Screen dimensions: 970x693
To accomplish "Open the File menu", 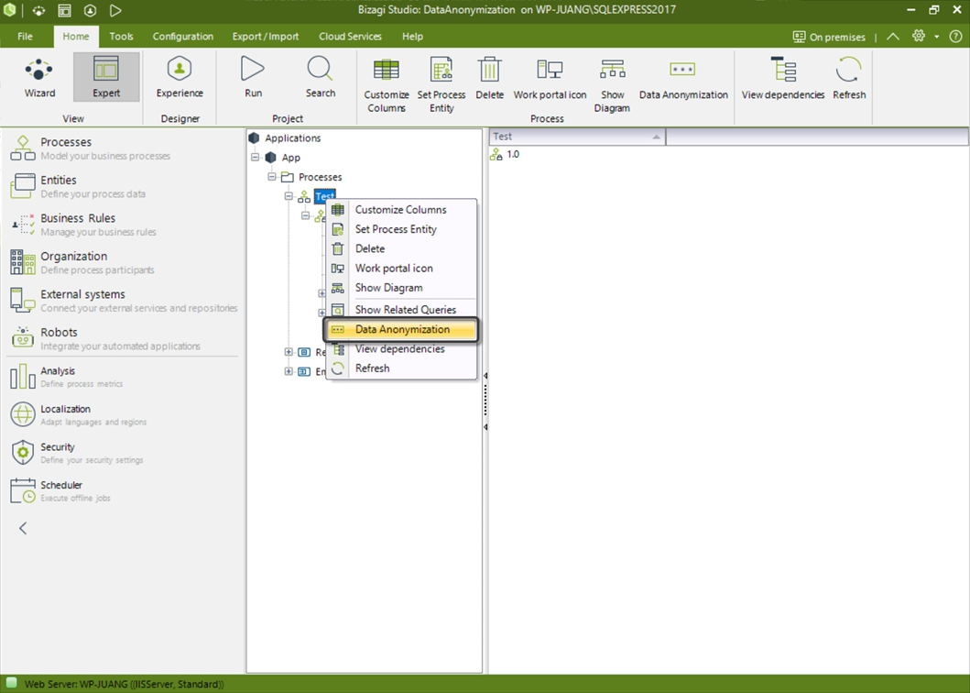I will [x=25, y=36].
